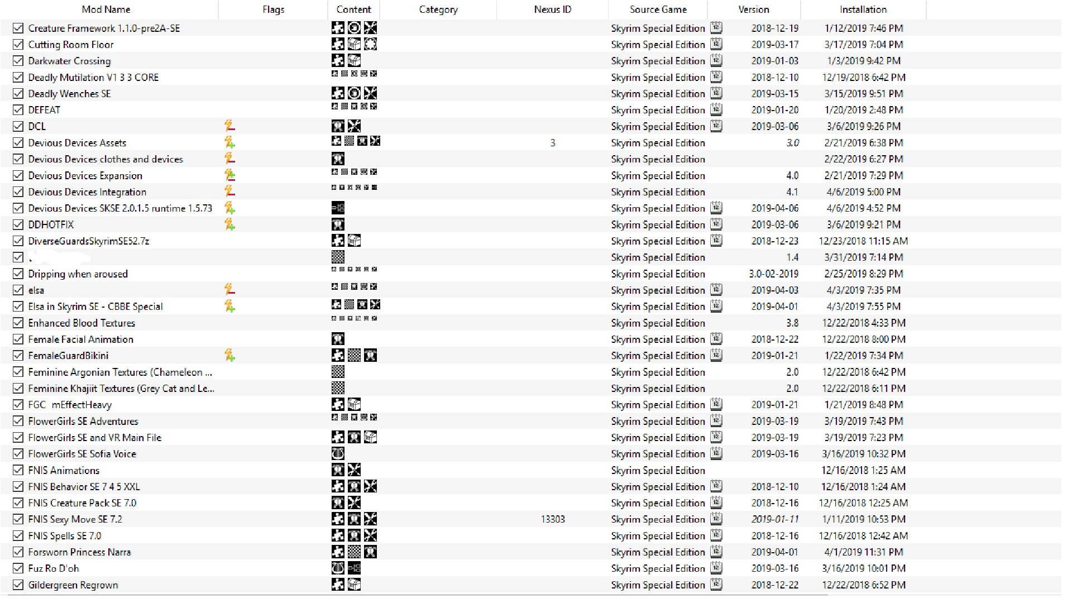
Task: Select the FlowerGirls SE and VR Main File entry
Action: pyautogui.click(x=94, y=437)
